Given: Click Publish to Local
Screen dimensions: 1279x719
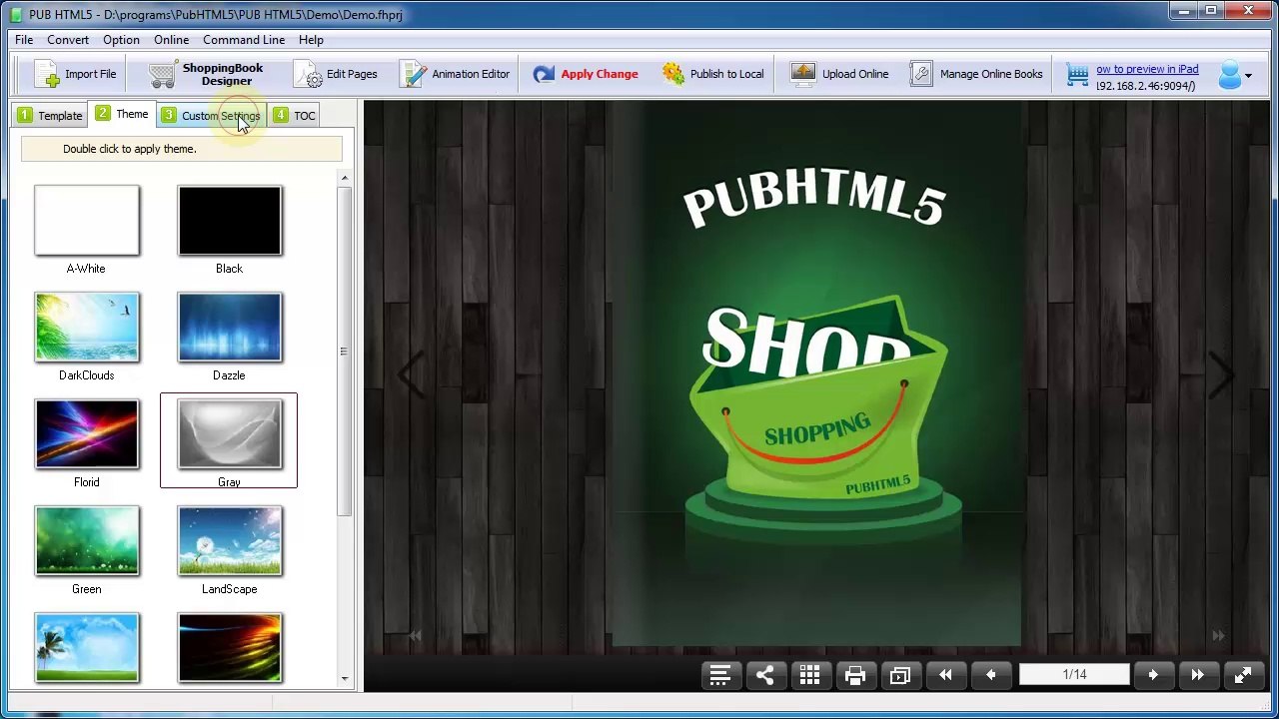Looking at the screenshot, I should (712, 74).
